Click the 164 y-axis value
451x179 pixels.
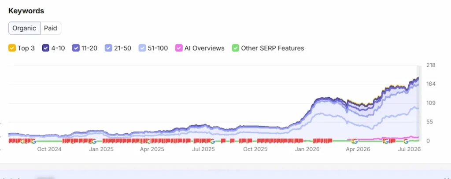pyautogui.click(x=431, y=84)
